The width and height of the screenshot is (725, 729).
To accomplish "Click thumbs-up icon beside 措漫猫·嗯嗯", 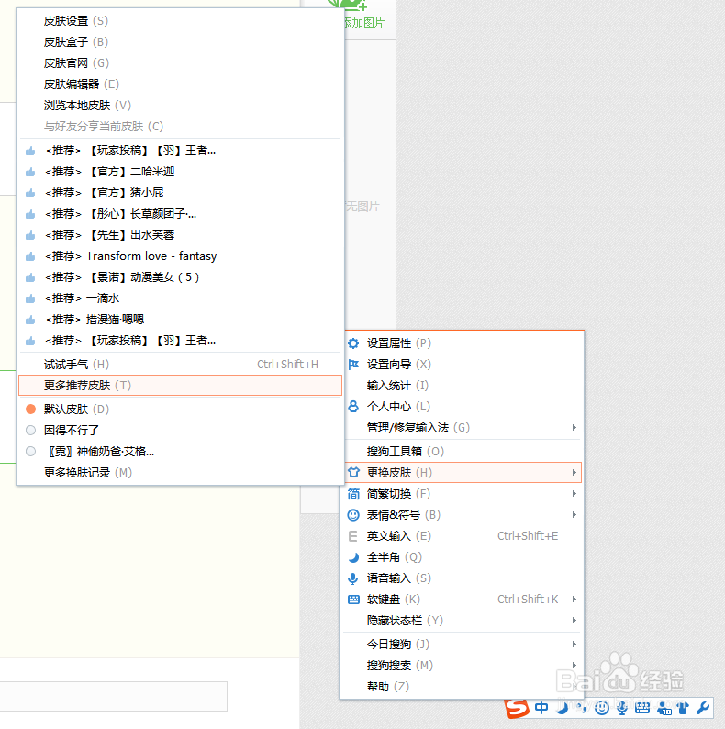I will 30,320.
